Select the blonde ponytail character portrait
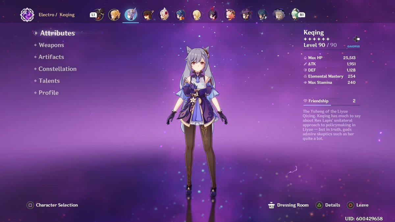 pyautogui.click(x=114, y=15)
